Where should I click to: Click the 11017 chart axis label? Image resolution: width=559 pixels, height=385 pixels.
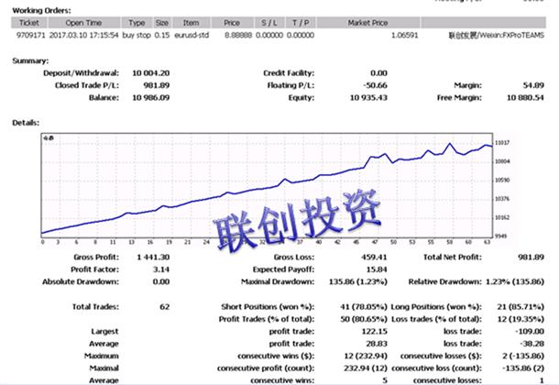click(502, 143)
